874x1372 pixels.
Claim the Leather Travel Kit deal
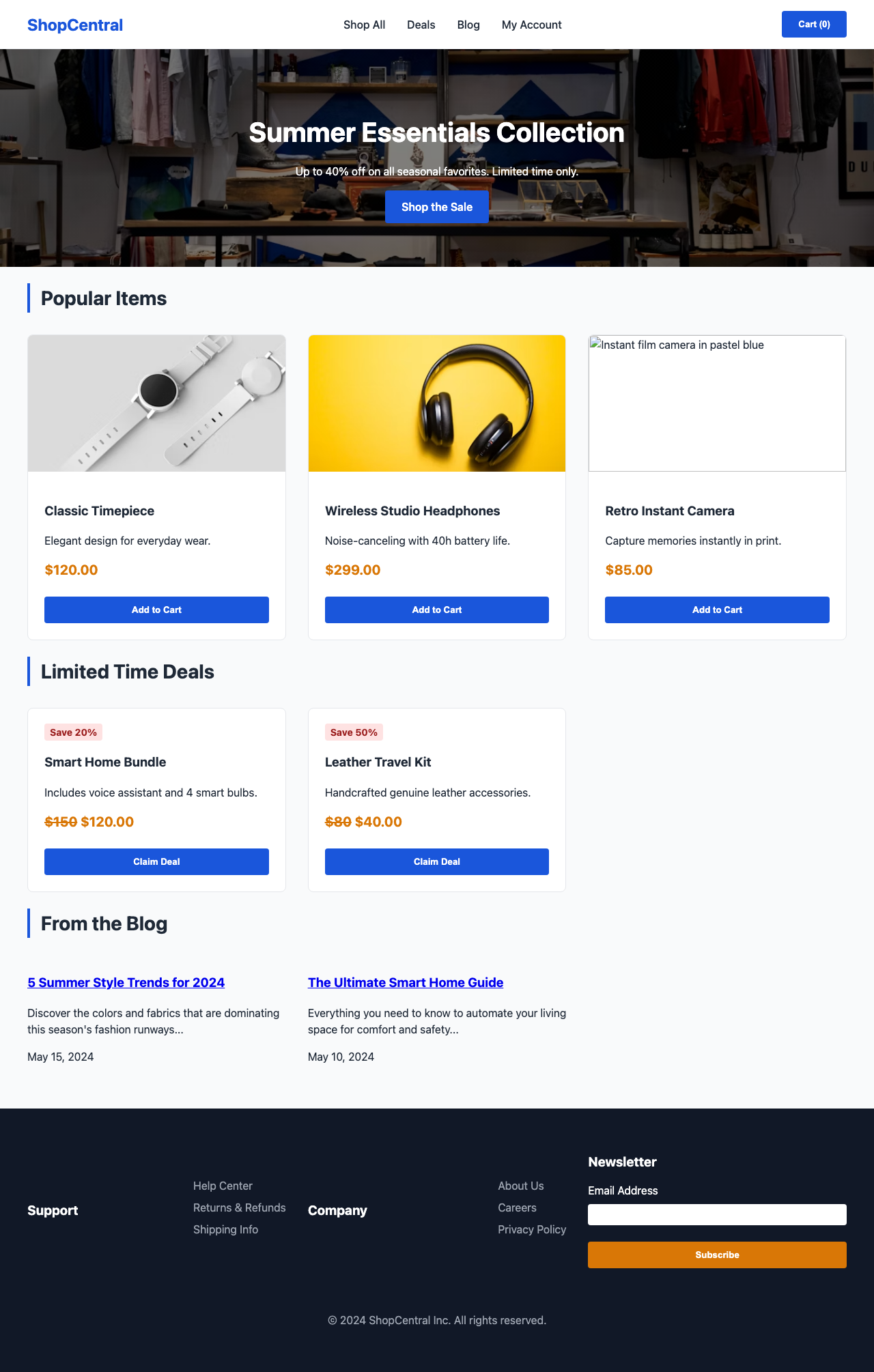click(x=436, y=861)
